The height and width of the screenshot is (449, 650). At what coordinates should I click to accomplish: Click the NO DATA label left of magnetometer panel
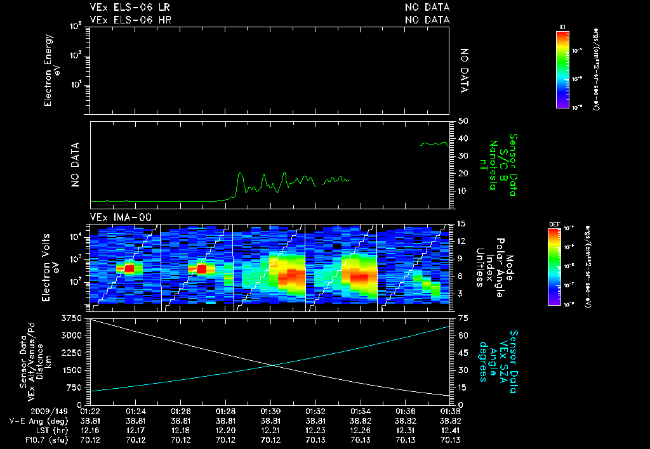click(75, 165)
